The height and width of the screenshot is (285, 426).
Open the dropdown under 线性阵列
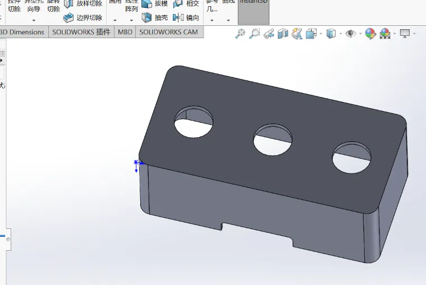point(131,20)
